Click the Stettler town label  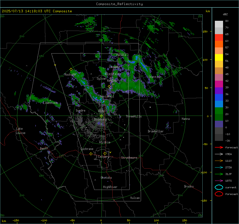(x=155, y=77)
